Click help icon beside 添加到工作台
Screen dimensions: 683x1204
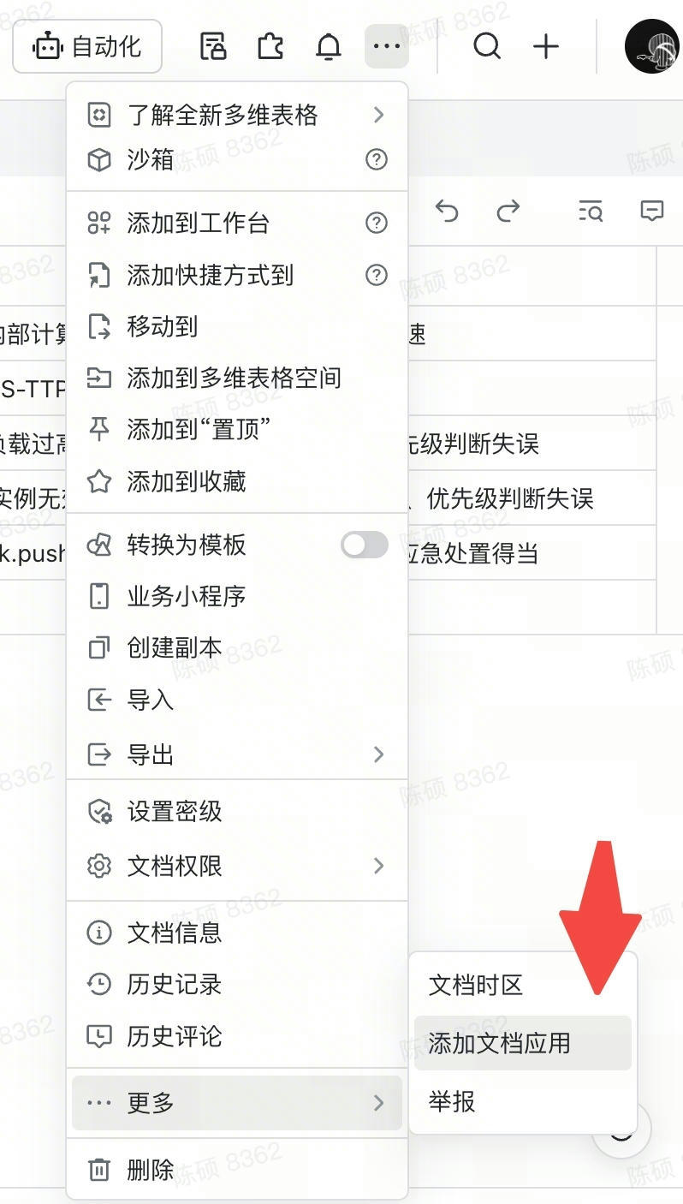pos(377,224)
